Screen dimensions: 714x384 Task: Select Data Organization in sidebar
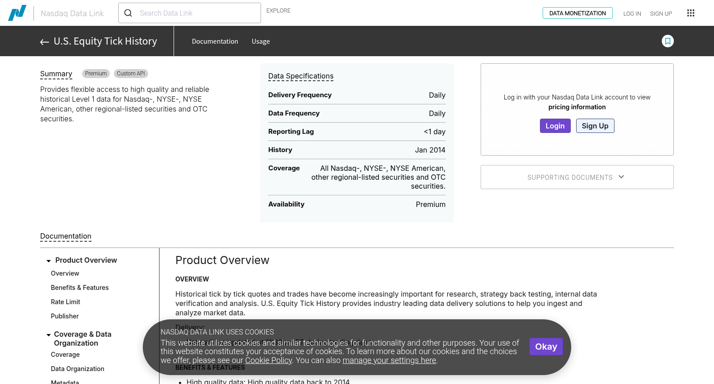78,369
